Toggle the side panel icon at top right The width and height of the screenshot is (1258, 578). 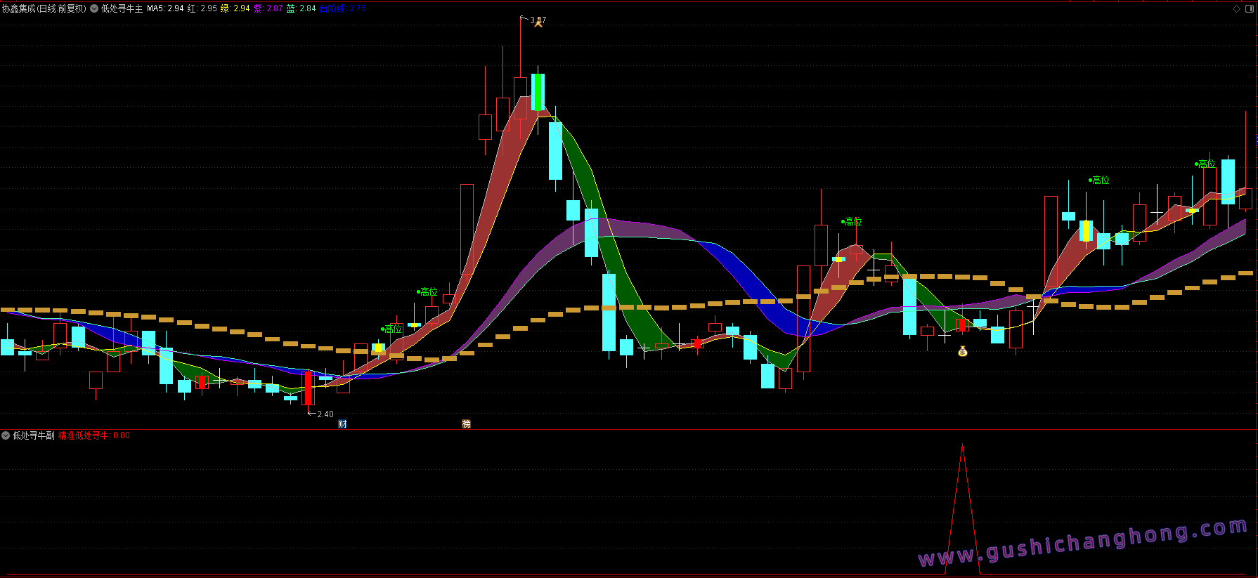click(x=1250, y=8)
